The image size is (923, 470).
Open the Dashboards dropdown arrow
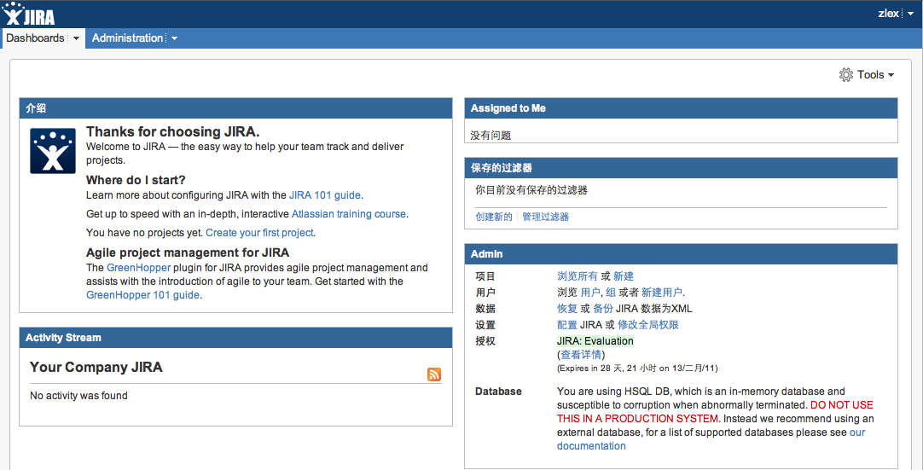[x=76, y=38]
